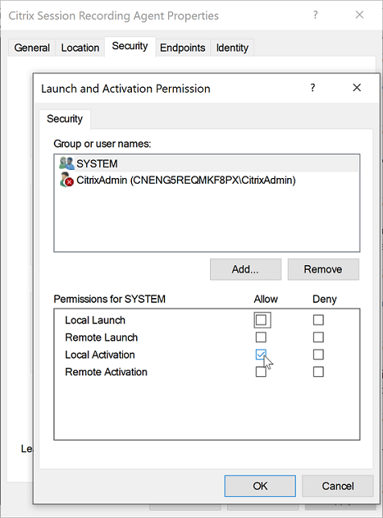Open the Identity tab
Viewport: 383px width, 518px height.
tap(233, 48)
